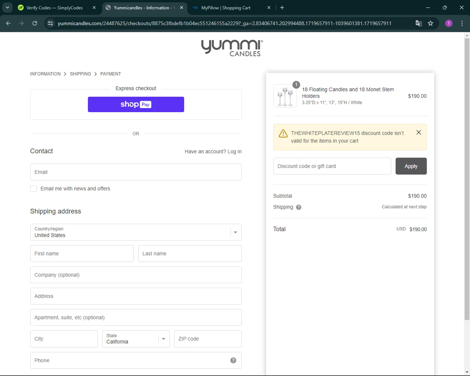Click the warning triangle icon in alert
470x376 pixels.
[283, 133]
